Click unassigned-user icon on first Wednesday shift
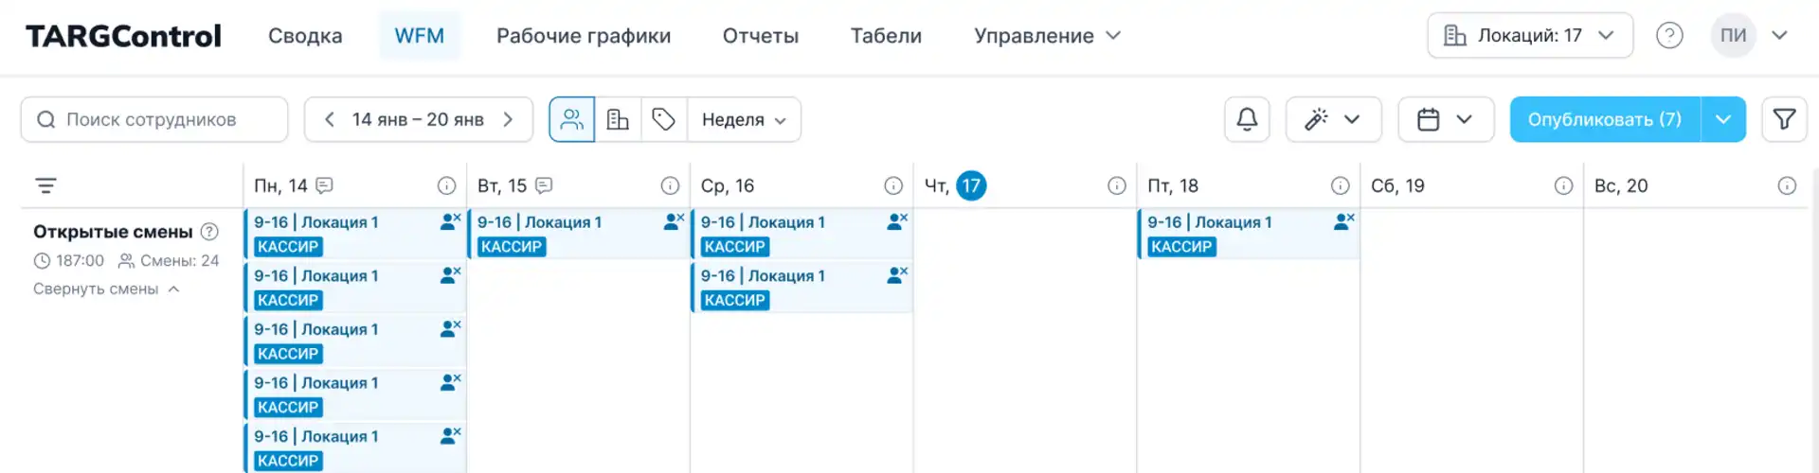This screenshot has width=1819, height=473. tap(897, 221)
